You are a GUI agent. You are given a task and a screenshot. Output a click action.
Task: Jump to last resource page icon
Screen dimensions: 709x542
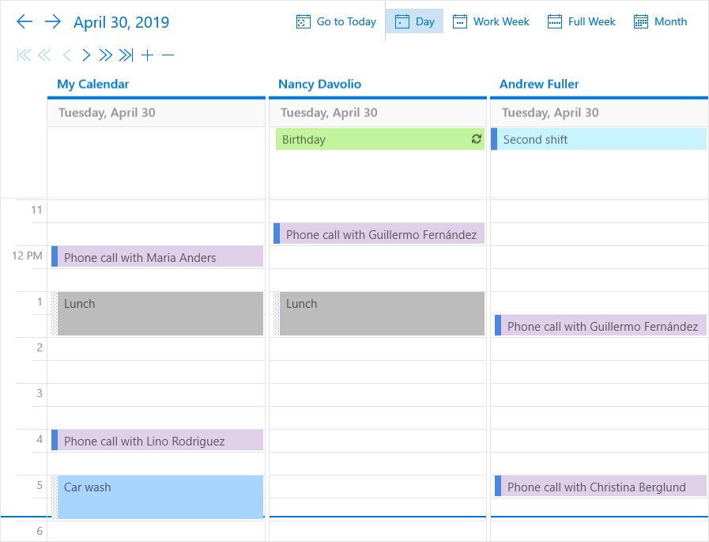pos(126,55)
